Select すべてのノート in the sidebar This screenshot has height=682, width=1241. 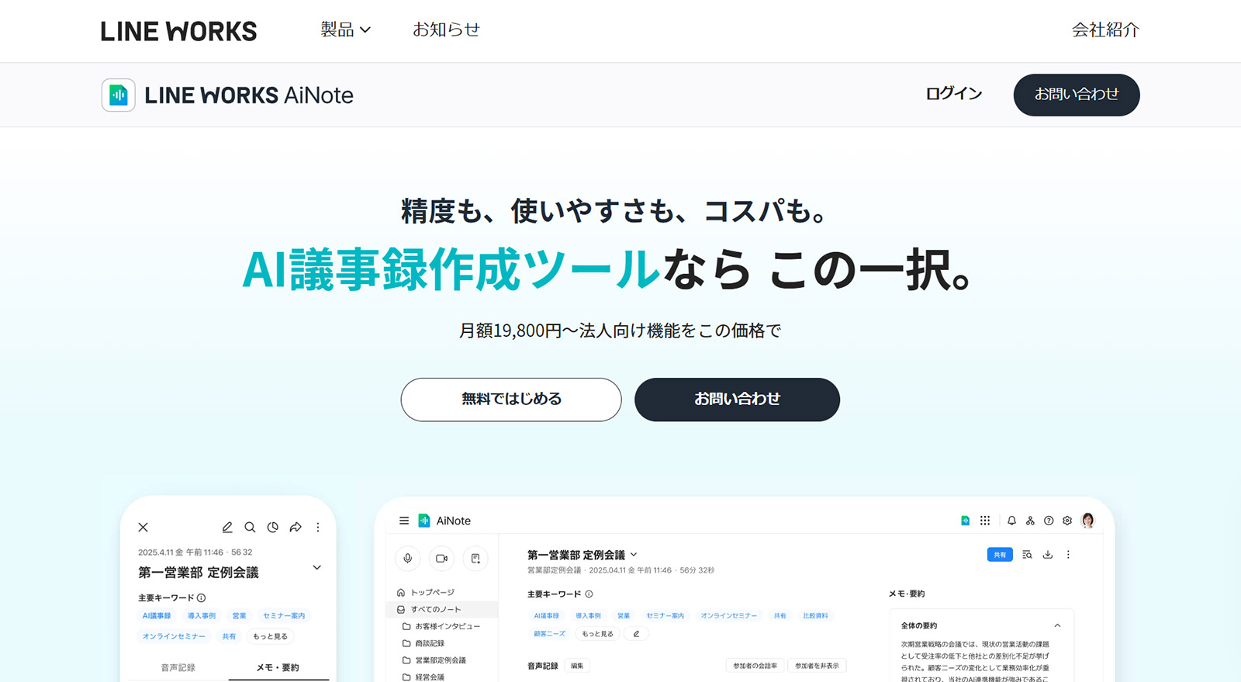pos(442,609)
